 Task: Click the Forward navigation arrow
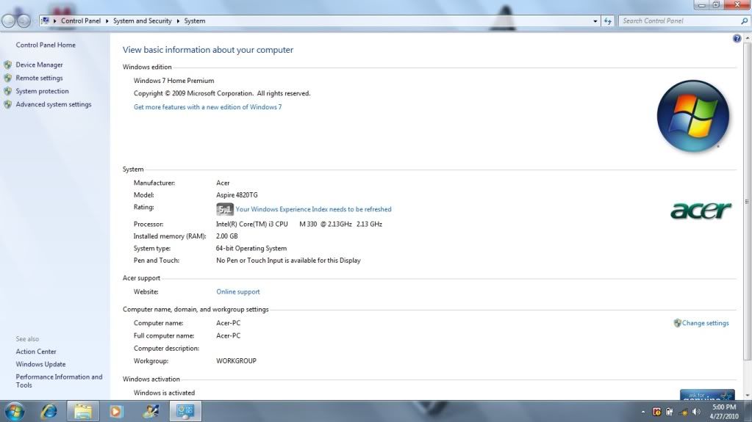coord(24,21)
